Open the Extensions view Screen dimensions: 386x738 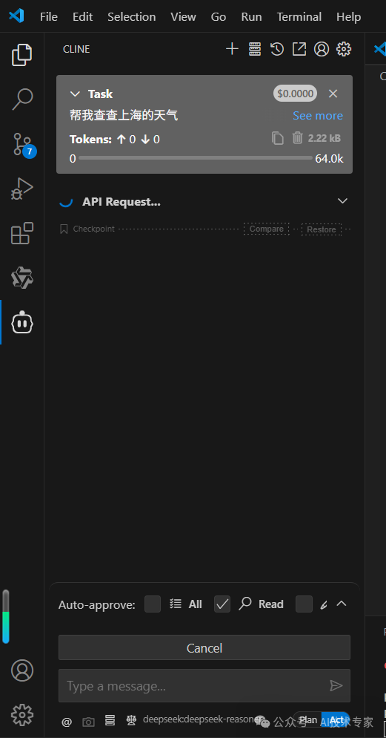21,233
